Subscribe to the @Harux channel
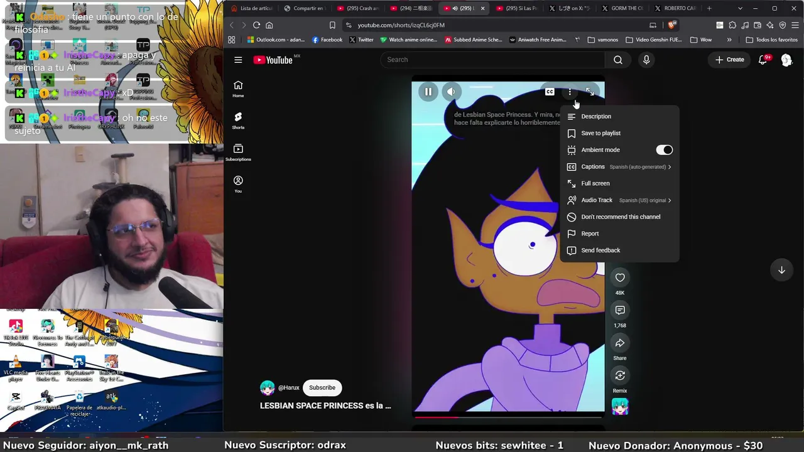Viewport: 804px width, 452px height. pyautogui.click(x=322, y=388)
